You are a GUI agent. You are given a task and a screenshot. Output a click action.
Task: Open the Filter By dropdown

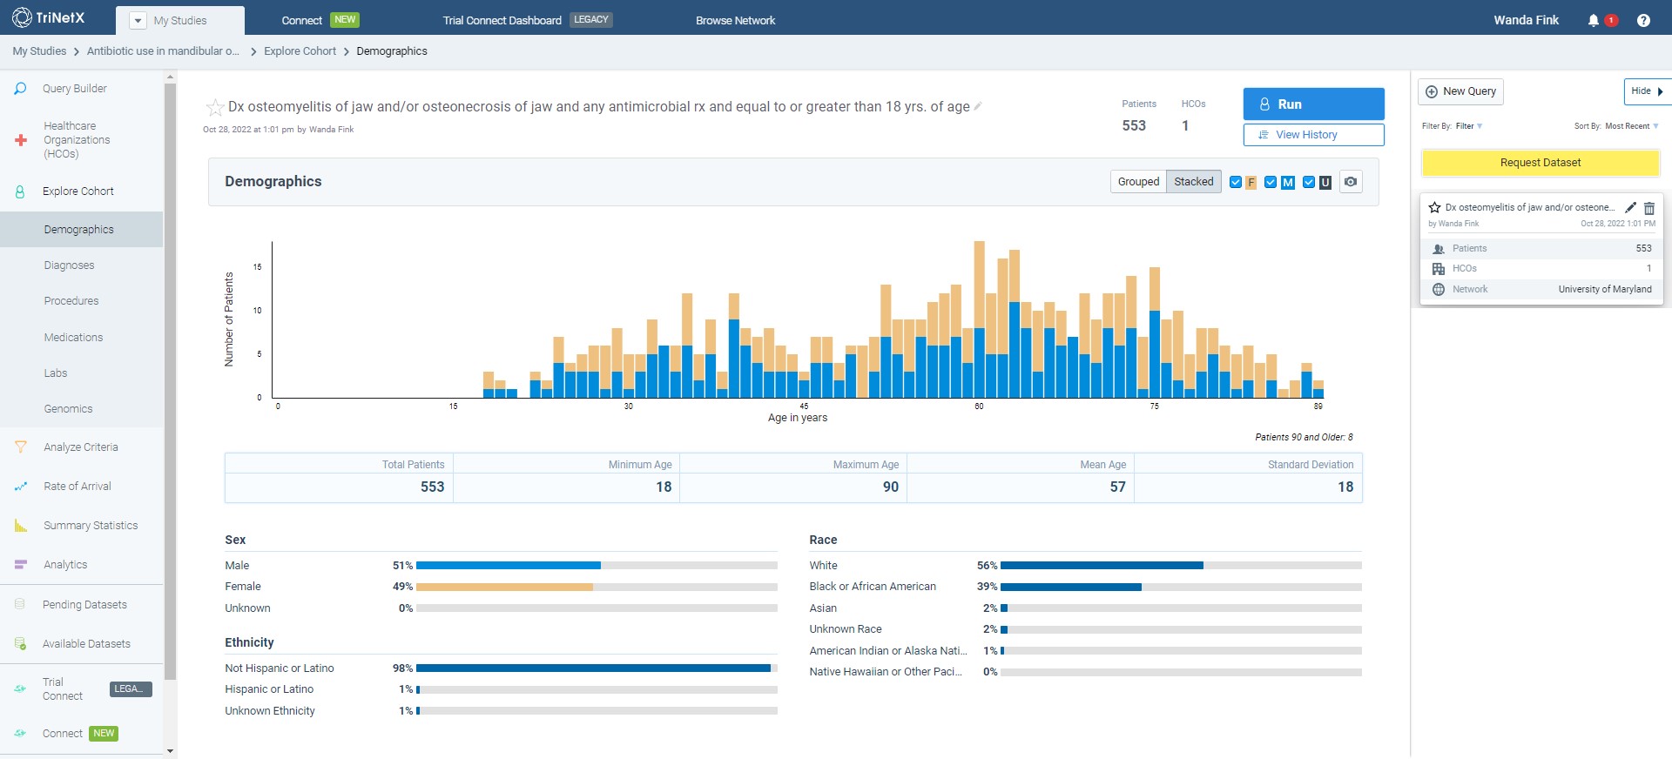tap(1469, 126)
